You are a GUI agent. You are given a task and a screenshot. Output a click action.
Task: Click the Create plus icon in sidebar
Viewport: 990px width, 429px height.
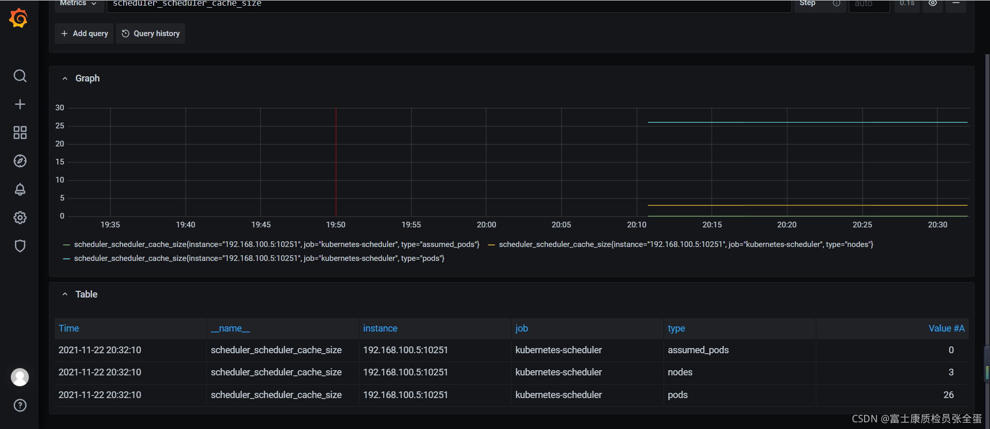(x=20, y=104)
